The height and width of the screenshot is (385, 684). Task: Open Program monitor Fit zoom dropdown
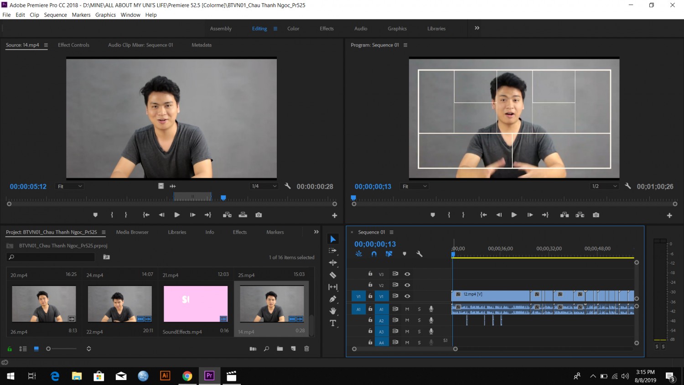pyautogui.click(x=415, y=186)
